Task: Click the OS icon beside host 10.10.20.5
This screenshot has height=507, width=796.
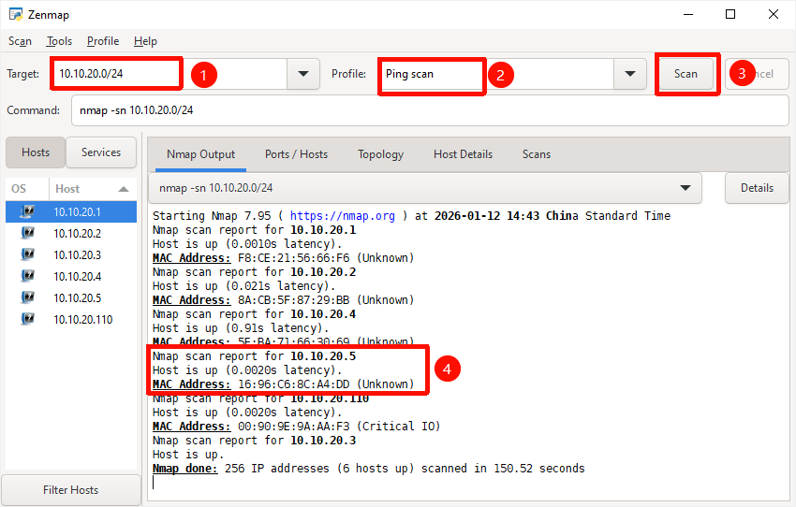Action: [27, 298]
